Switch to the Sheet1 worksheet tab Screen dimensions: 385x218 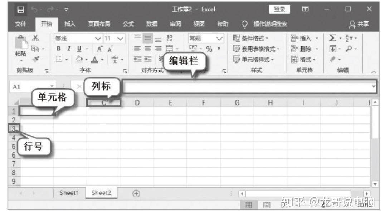[69, 193]
